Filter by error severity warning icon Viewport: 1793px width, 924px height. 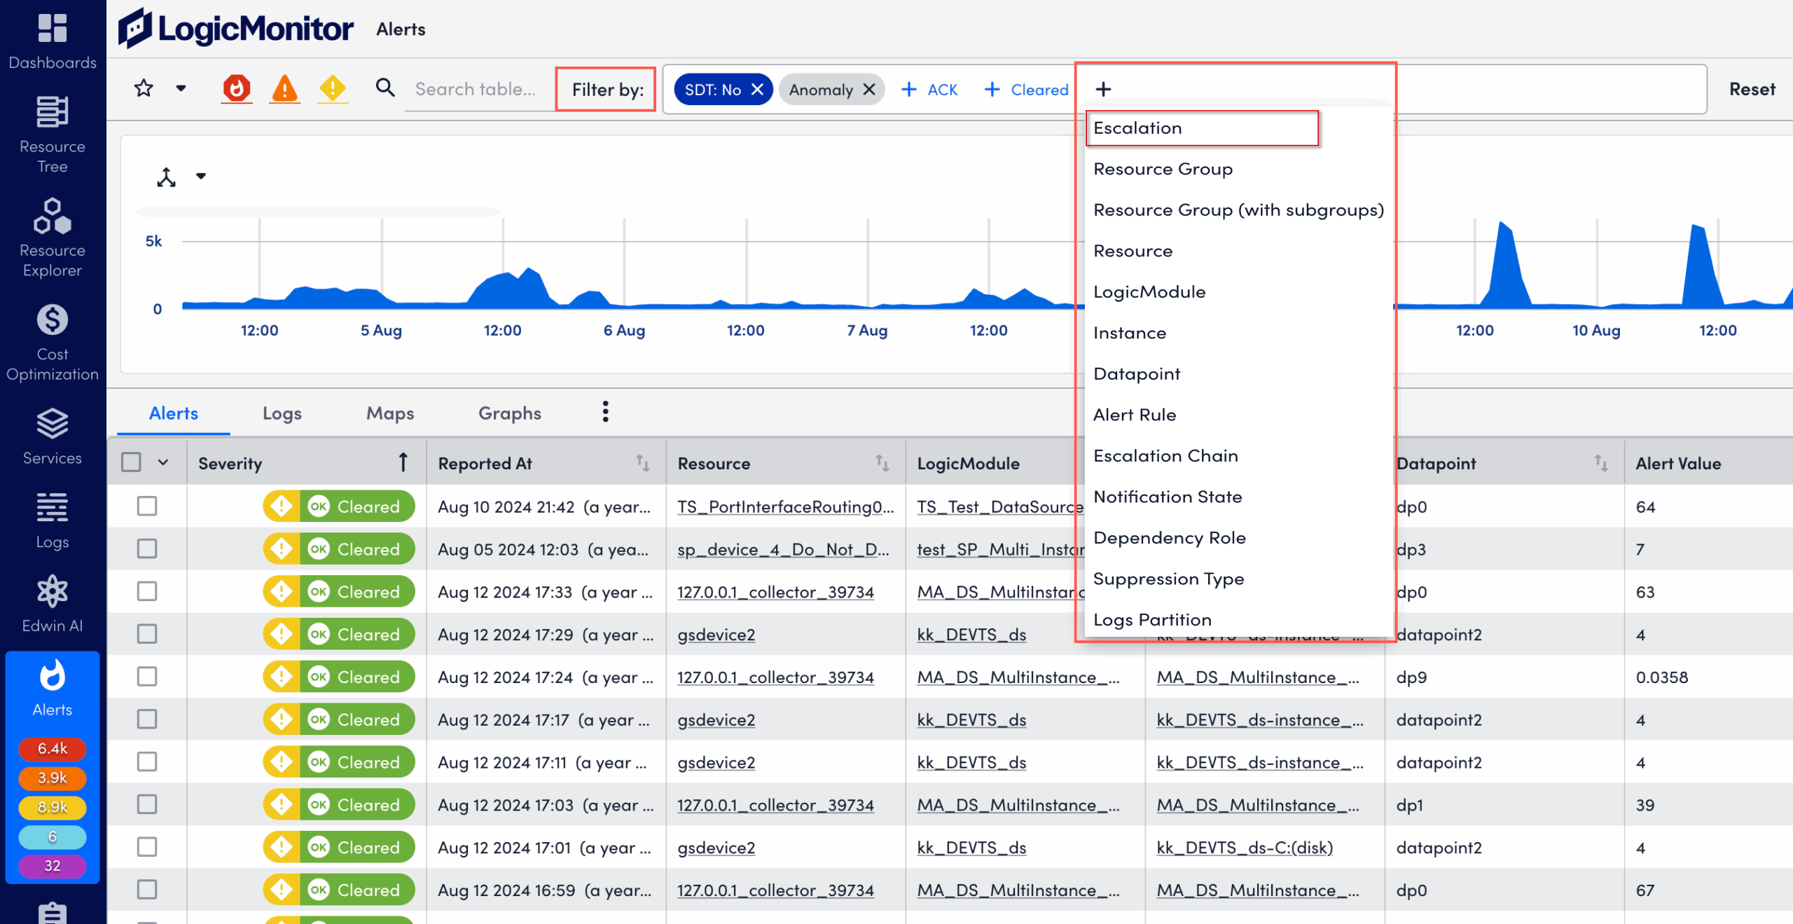point(284,88)
